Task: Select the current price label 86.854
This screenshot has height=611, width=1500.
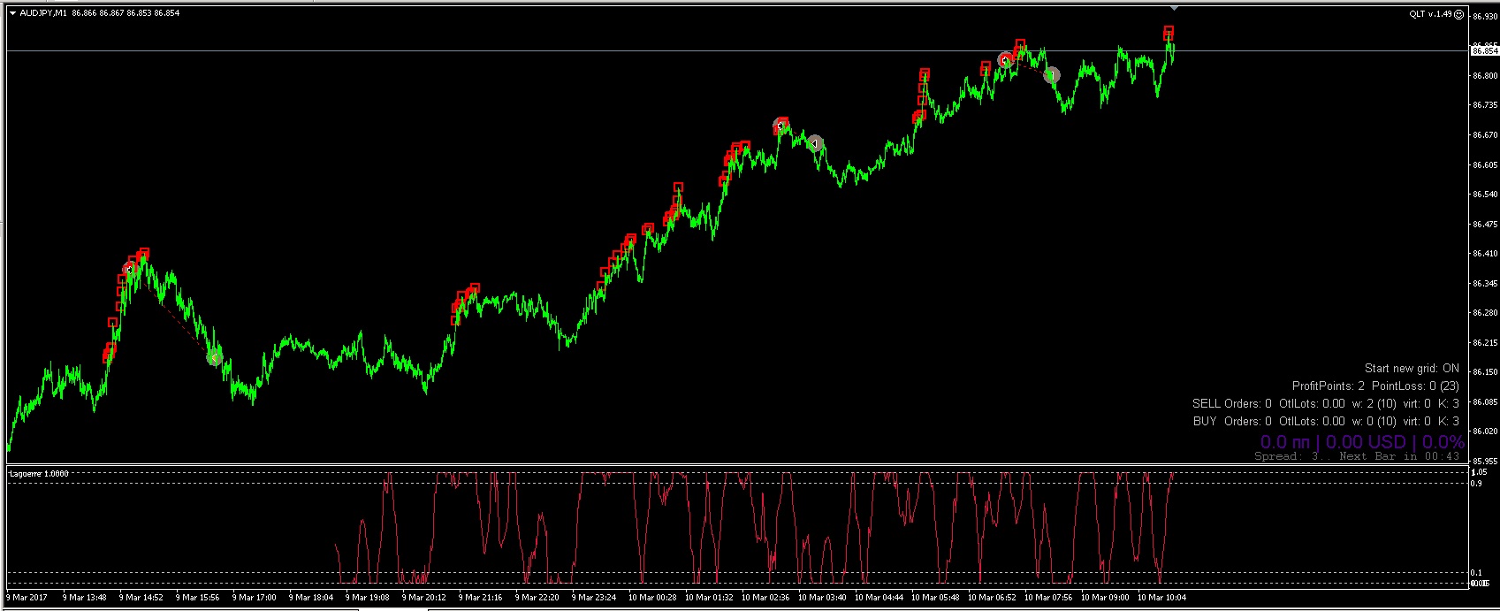Action: (x=1484, y=51)
